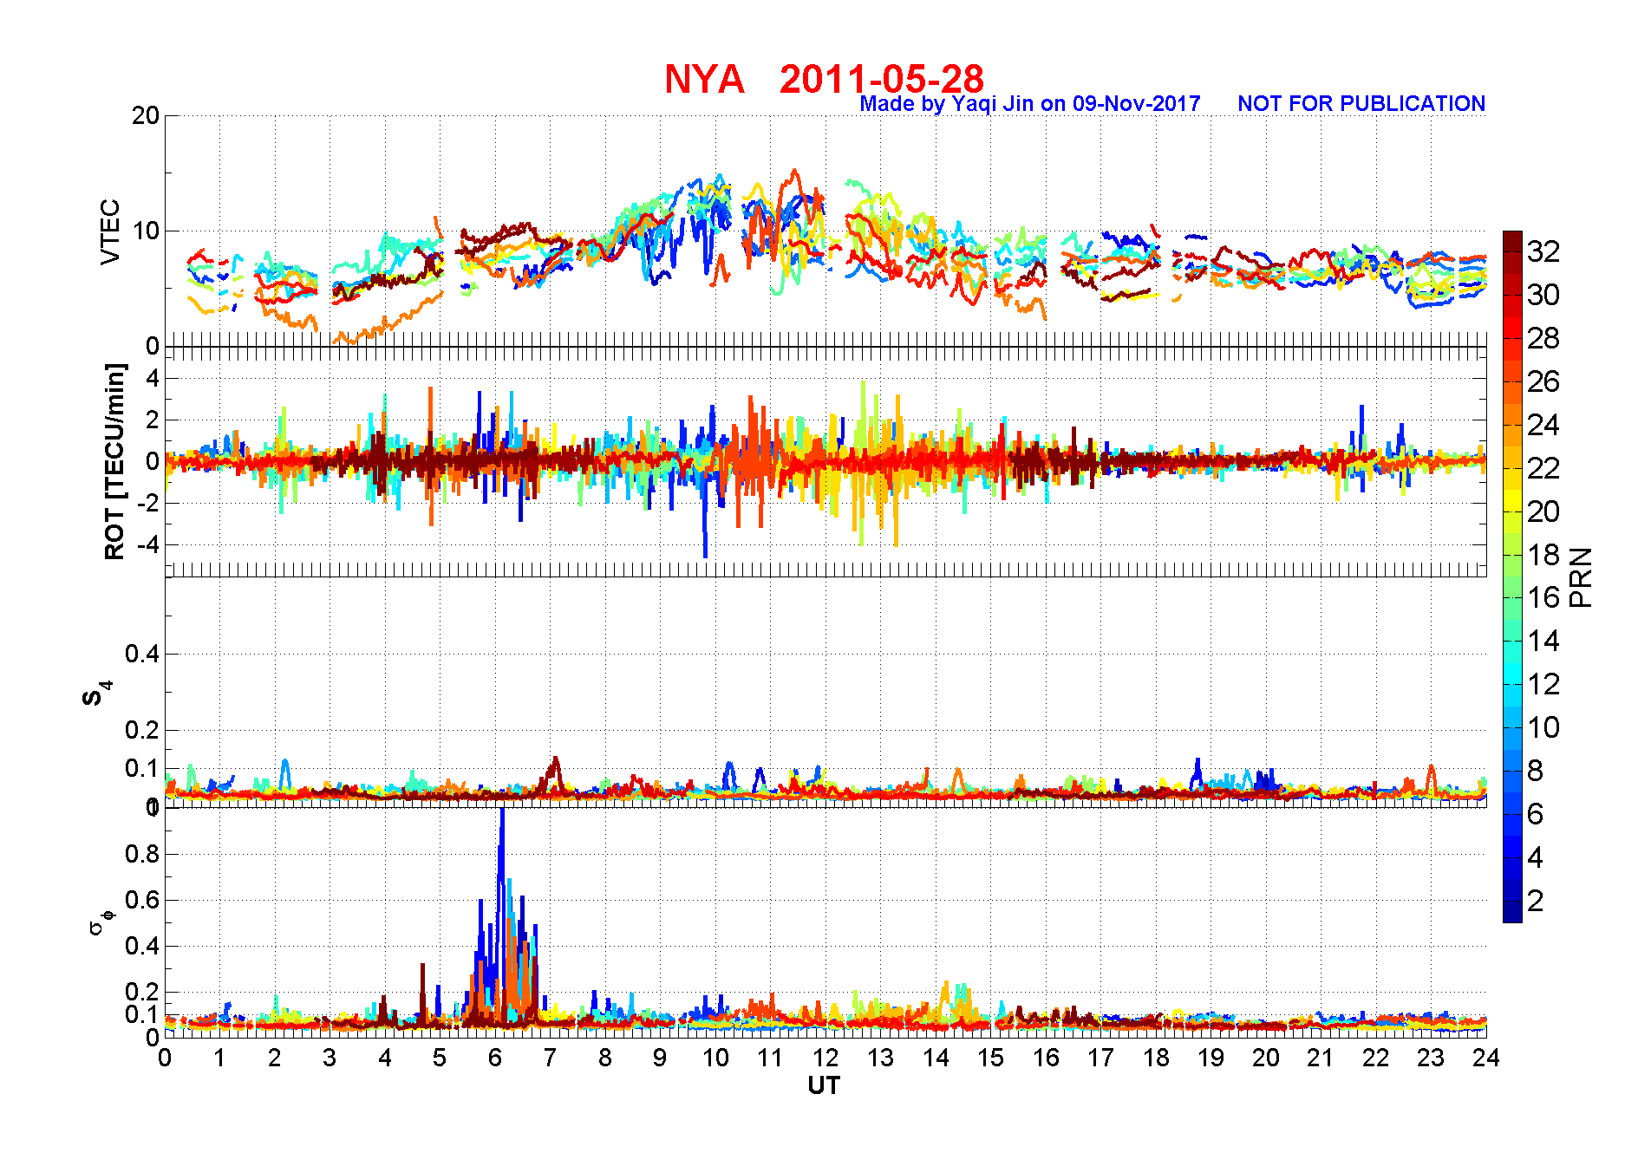Click x-axis tick label "24"

click(x=1485, y=1058)
